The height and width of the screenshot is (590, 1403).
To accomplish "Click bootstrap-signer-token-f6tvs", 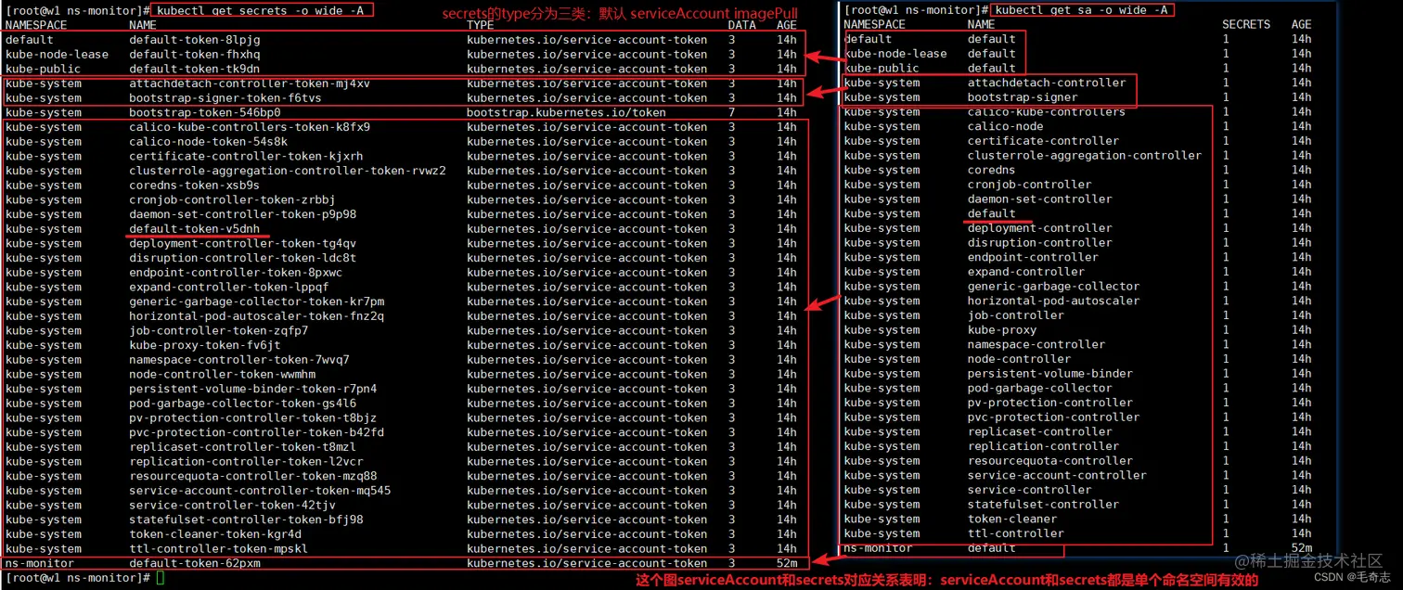I will click(x=225, y=98).
